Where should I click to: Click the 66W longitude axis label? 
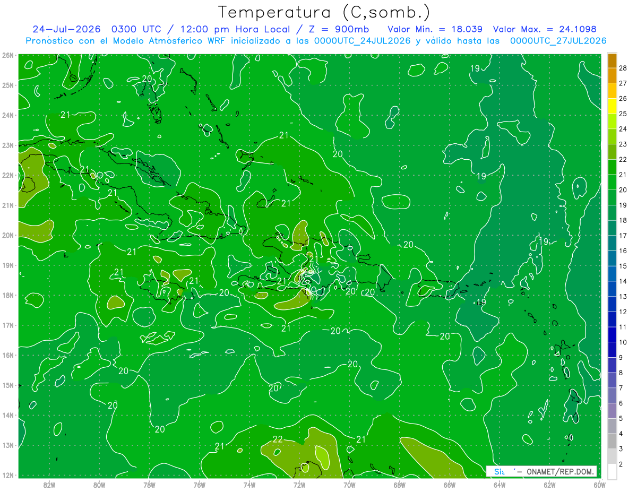pos(449,484)
